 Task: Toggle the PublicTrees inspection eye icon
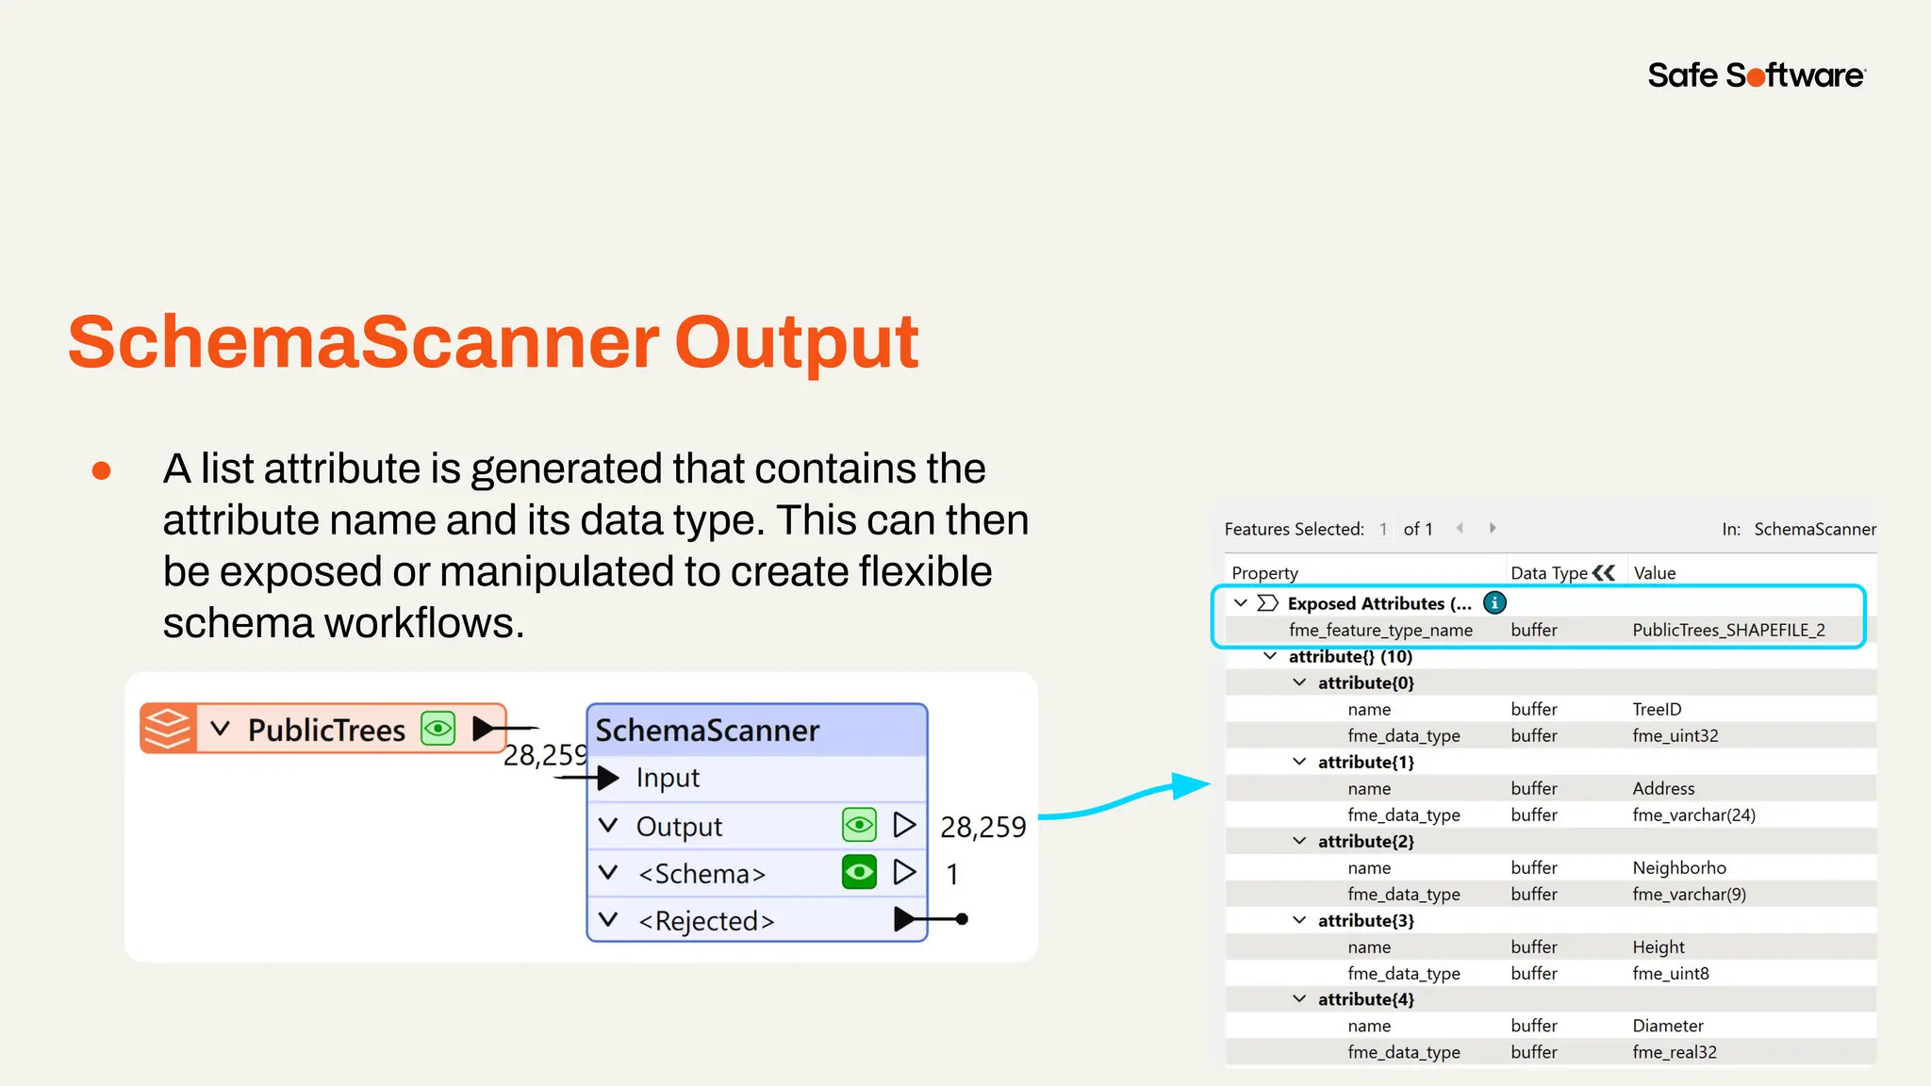click(438, 728)
